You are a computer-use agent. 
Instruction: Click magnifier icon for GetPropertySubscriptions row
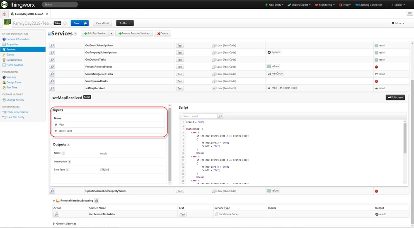(52, 52)
